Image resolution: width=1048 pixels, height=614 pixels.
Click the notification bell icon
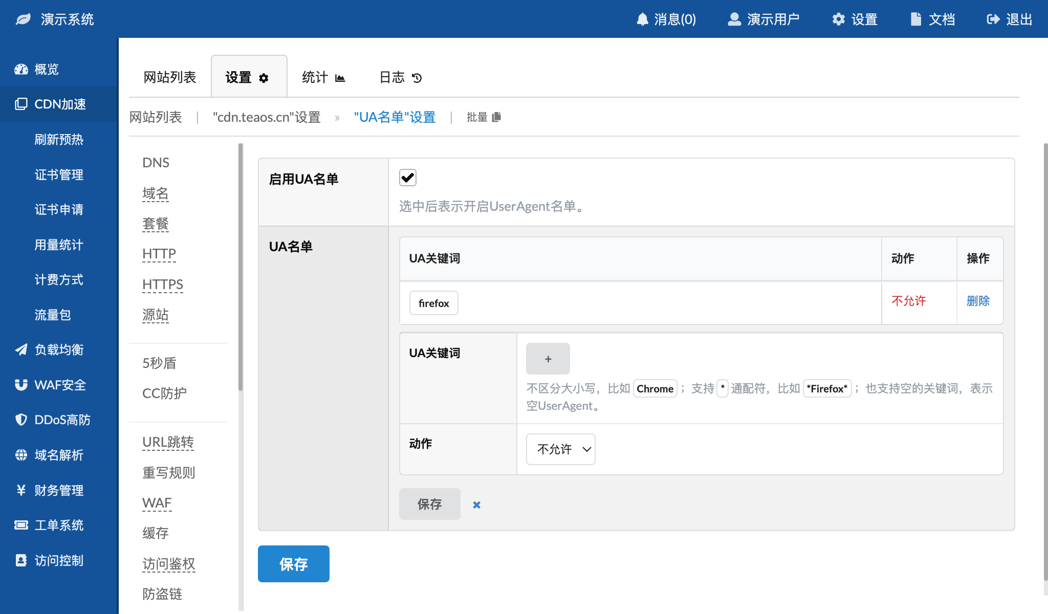[642, 19]
